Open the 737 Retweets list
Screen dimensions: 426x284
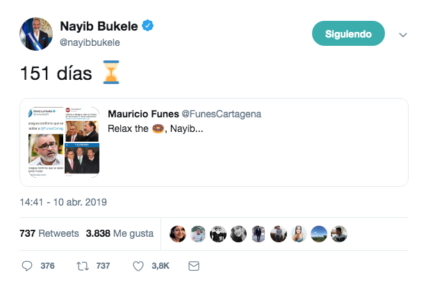click(x=49, y=233)
